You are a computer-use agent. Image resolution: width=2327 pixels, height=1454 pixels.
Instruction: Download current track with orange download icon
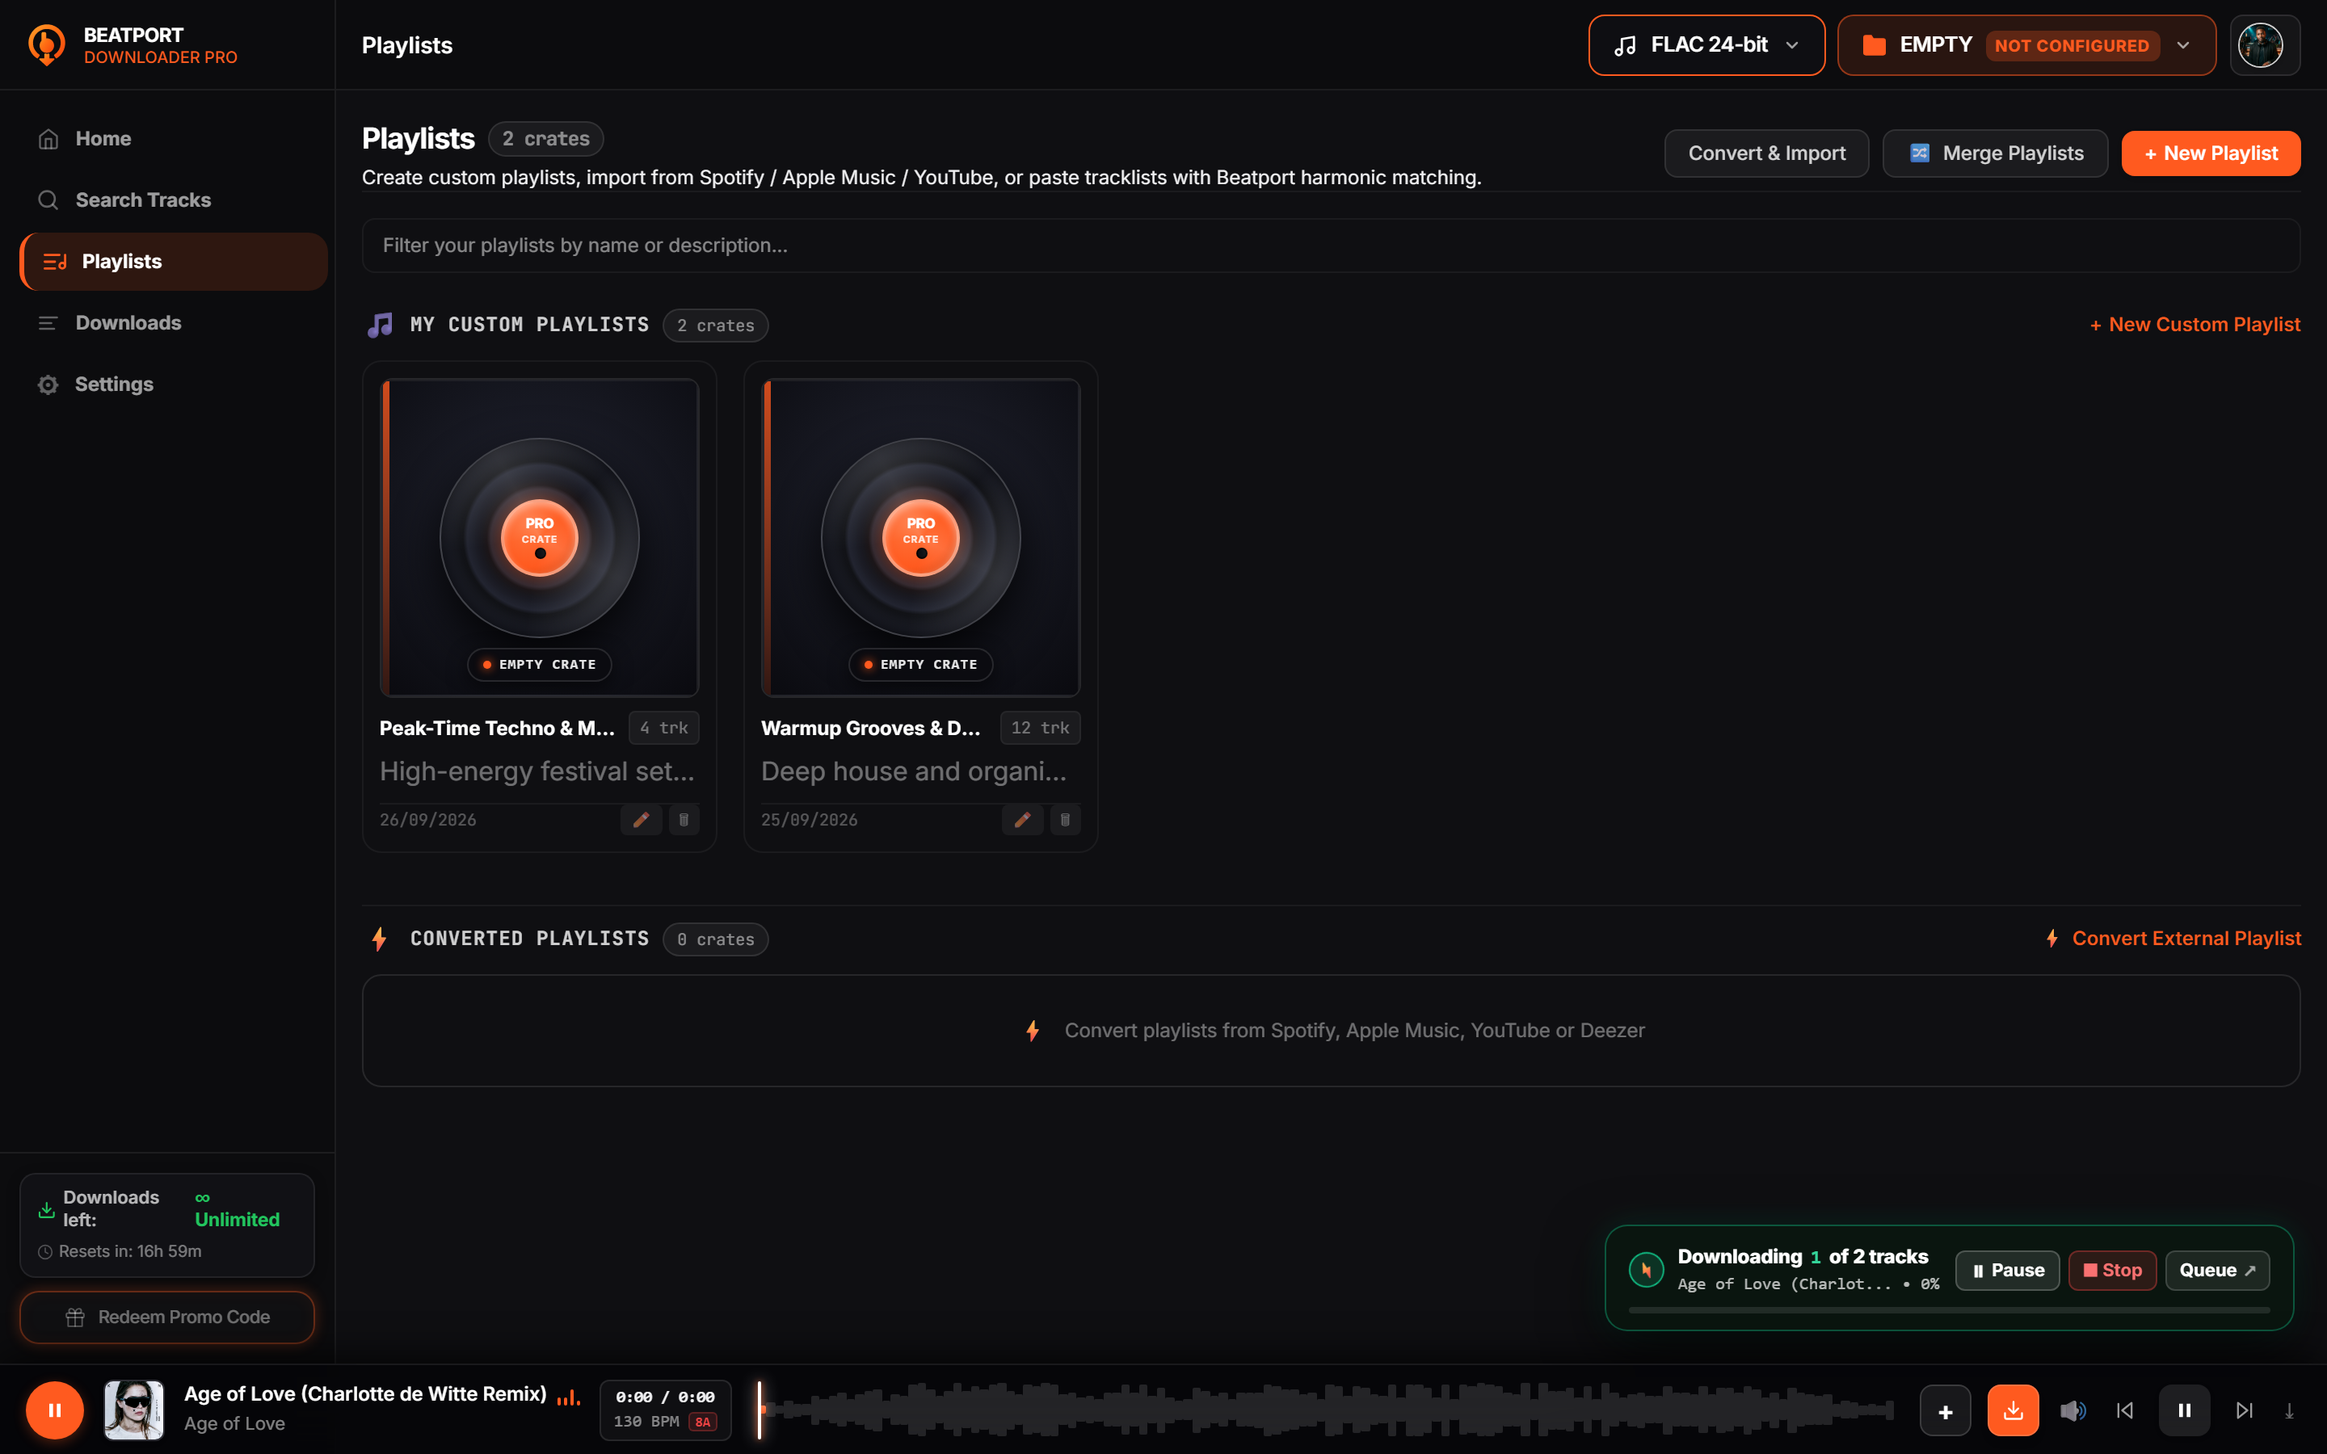click(2014, 1410)
